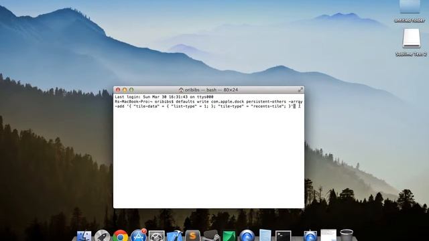Click "com.apple.dock" in the command

(x=227, y=101)
